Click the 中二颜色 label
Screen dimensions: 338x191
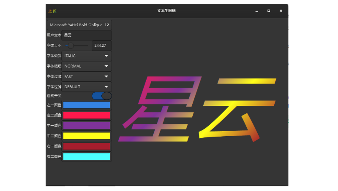[x=54, y=136]
